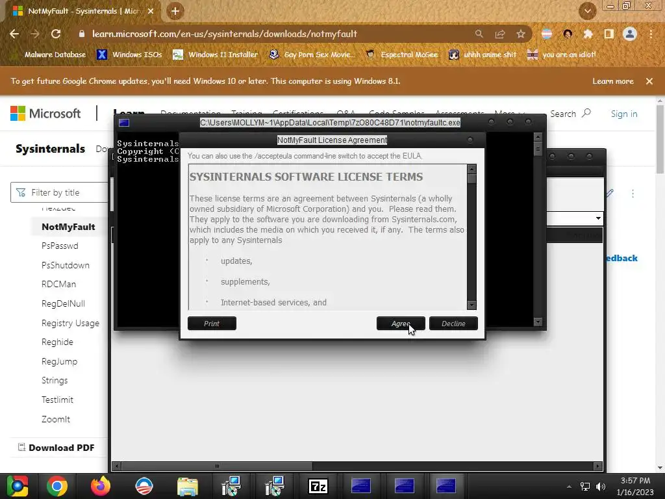Click Agree in the NotMyFault License Agreement
Image resolution: width=665 pixels, height=499 pixels.
[x=400, y=324]
